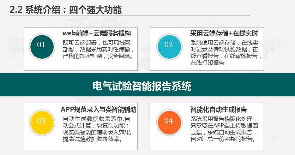This screenshot has width=295, height=155.
Task: Click the line '动公式计算，块复制功能；'
Action: pyautogui.click(x=96, y=126)
